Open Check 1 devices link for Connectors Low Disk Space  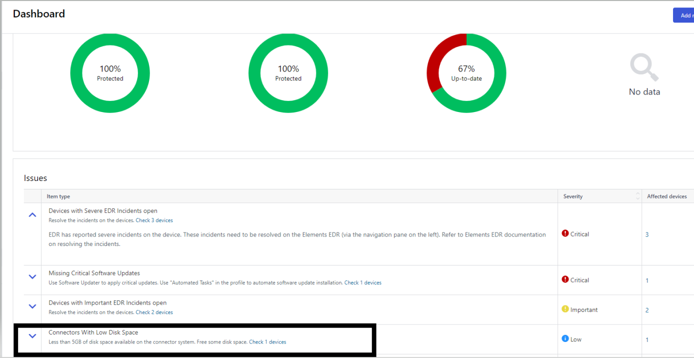point(267,342)
